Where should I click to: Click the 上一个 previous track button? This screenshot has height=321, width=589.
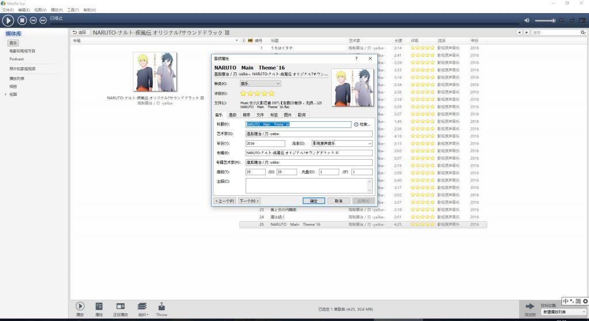[x=225, y=201]
